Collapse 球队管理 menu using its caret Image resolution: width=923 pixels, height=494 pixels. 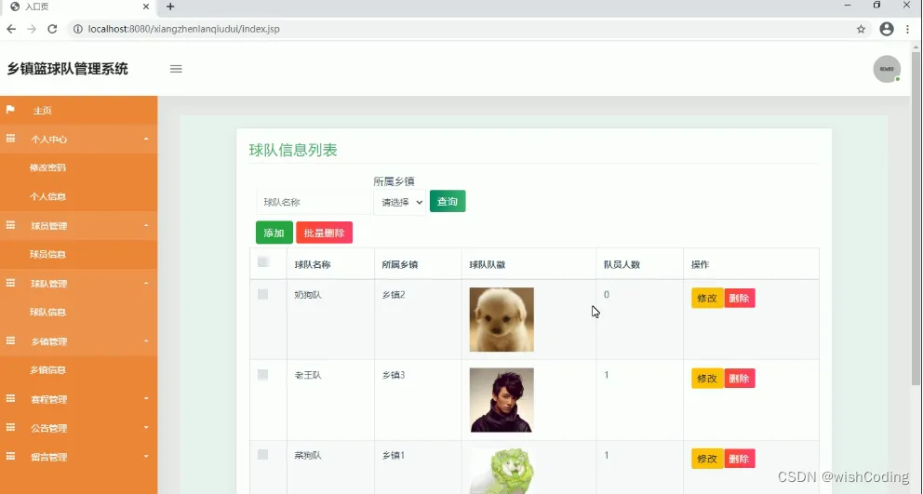coord(146,283)
